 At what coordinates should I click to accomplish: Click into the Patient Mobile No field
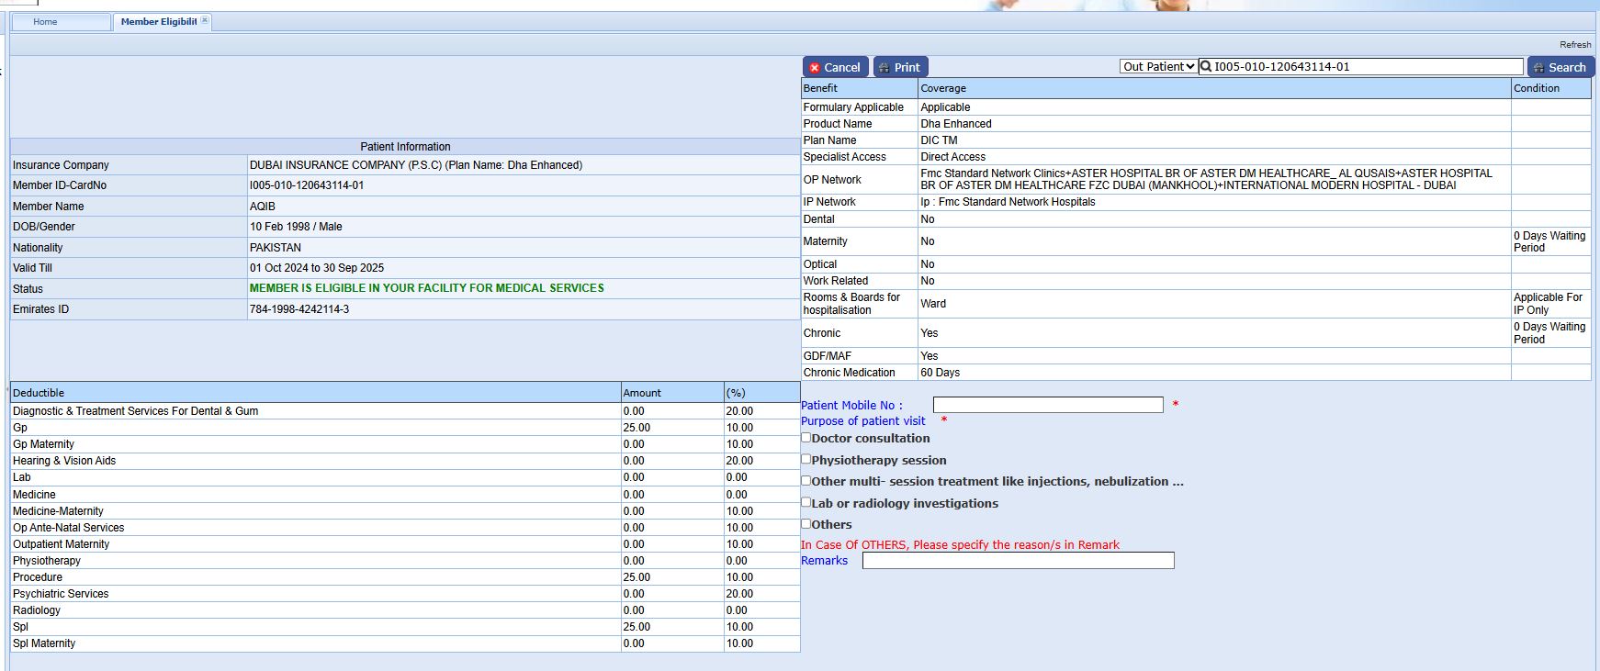point(1047,405)
